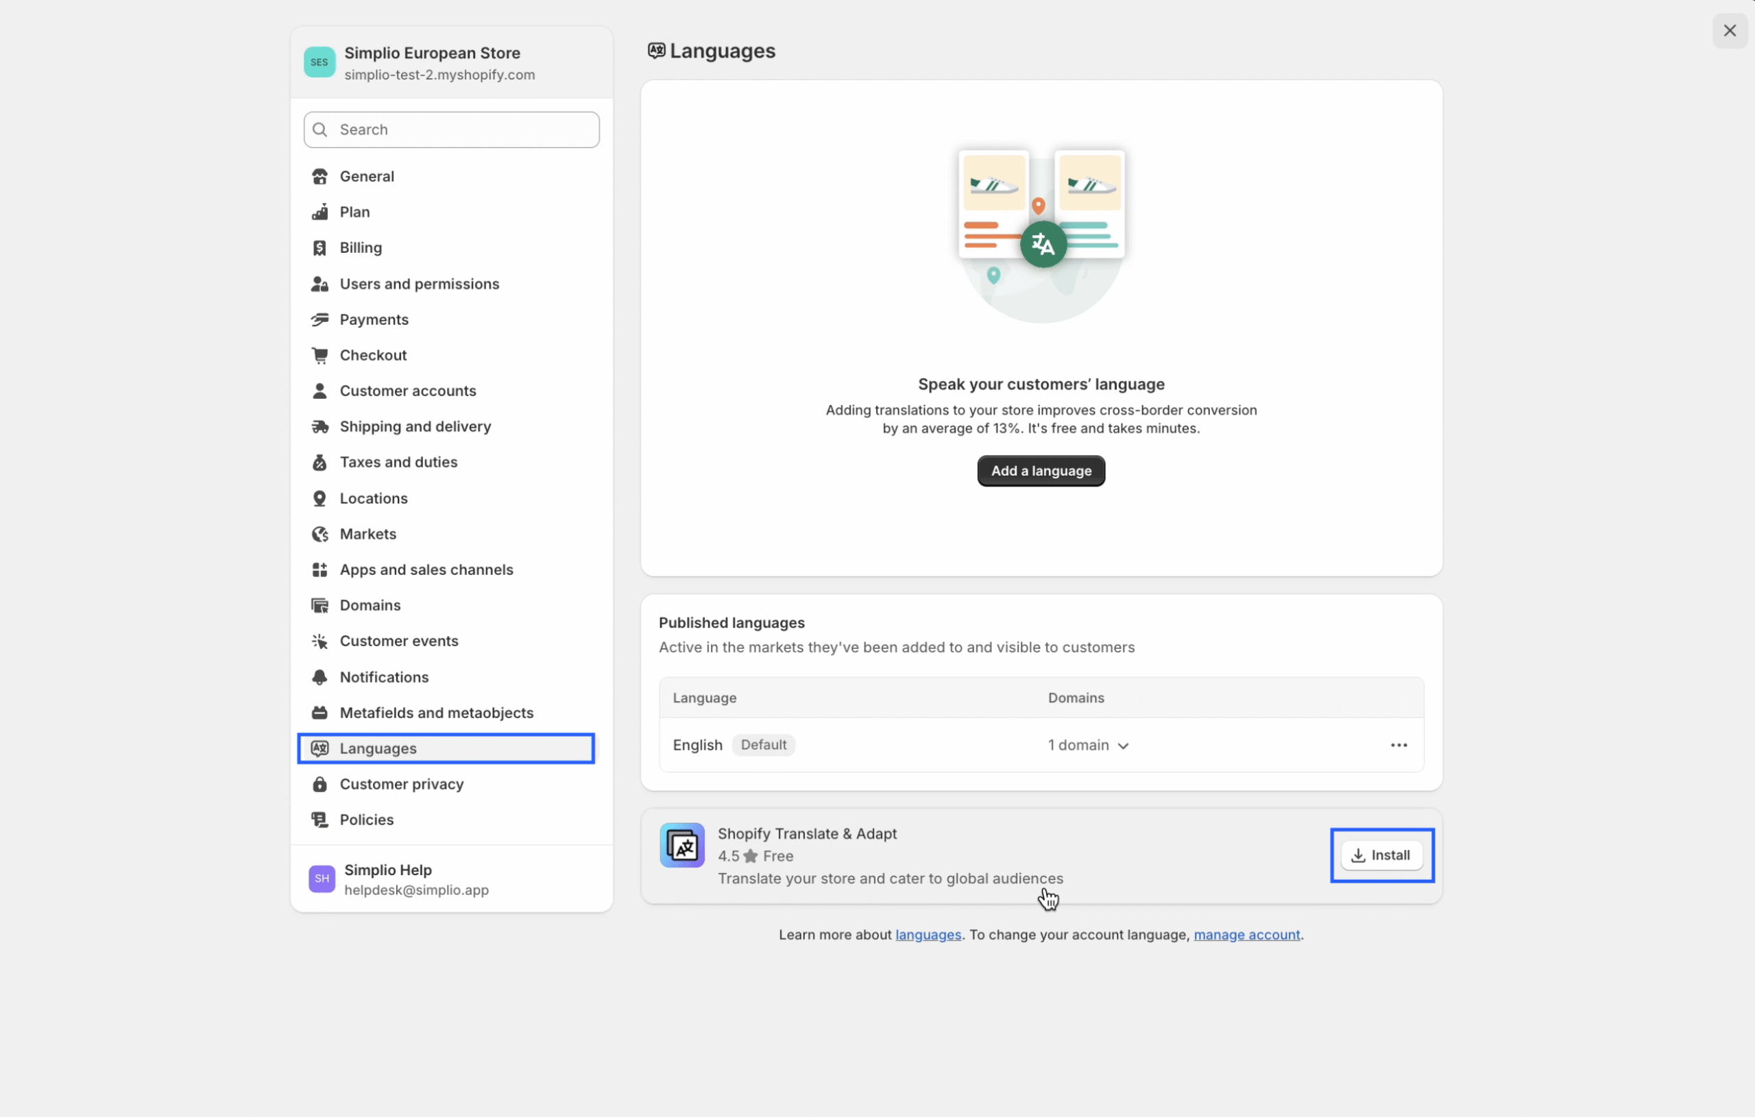The height and width of the screenshot is (1117, 1755).
Task: Focus the settings Search field
Action: point(452,130)
